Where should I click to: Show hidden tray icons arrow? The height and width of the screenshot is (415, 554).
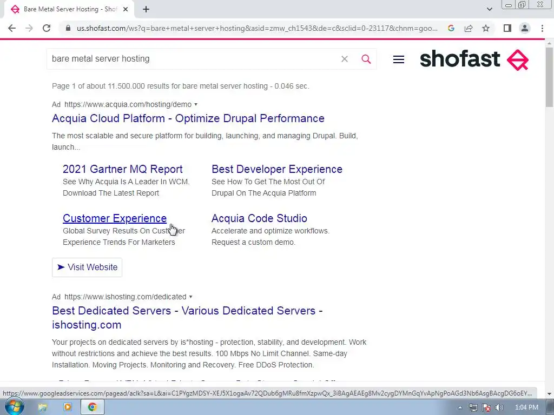pyautogui.click(x=460, y=407)
